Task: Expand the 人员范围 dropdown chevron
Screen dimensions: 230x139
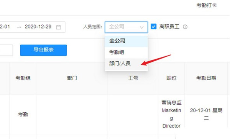Action: (x=141, y=27)
